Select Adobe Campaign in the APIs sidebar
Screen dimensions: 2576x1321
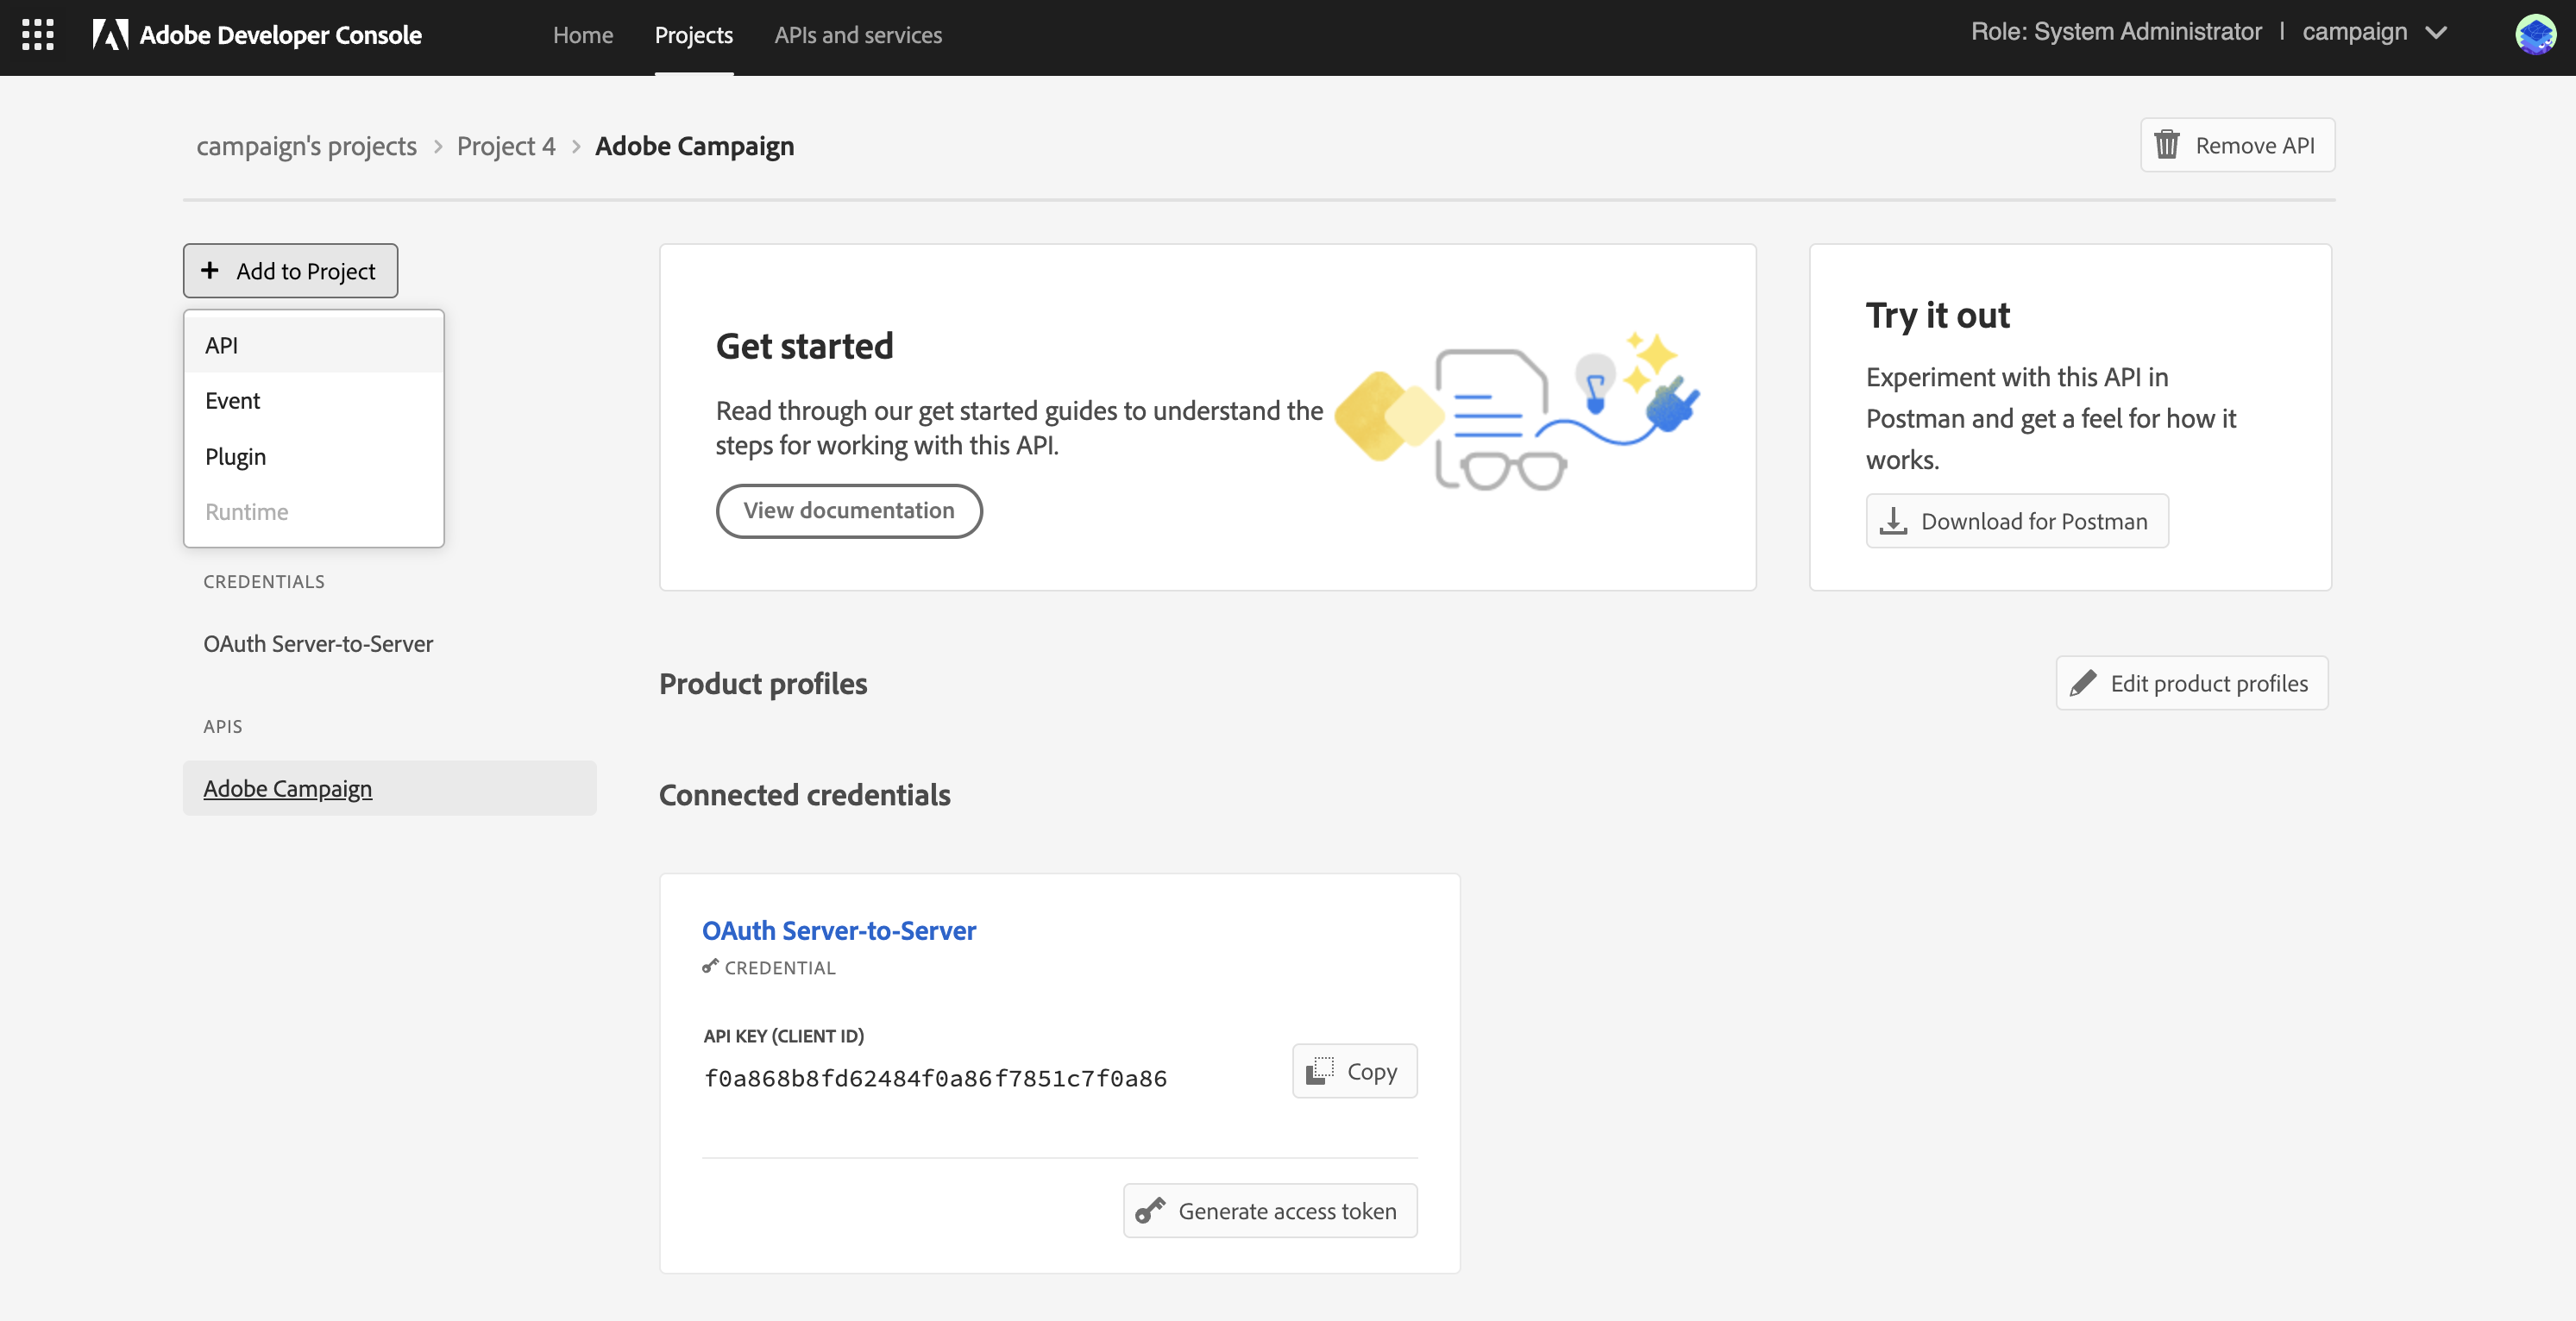tap(288, 788)
